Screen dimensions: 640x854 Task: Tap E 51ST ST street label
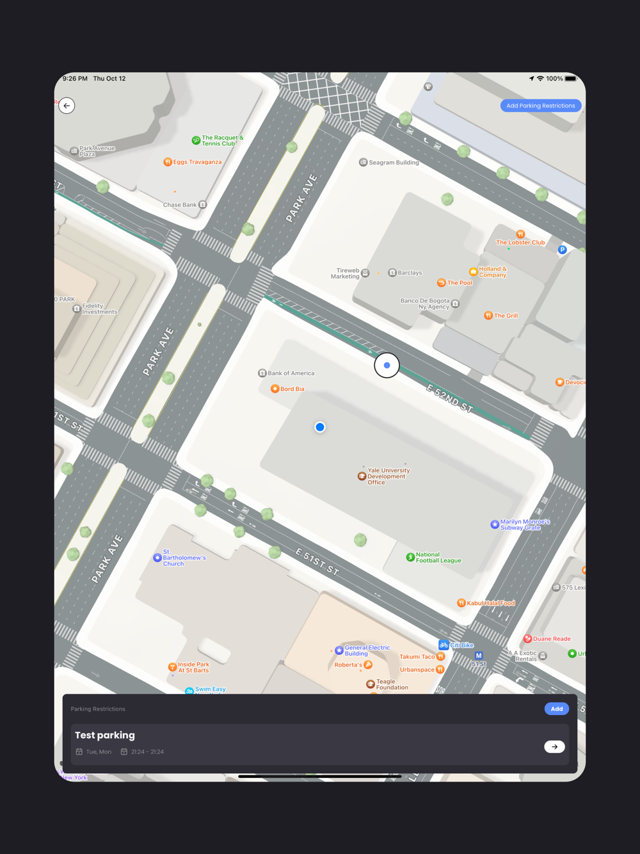[317, 561]
